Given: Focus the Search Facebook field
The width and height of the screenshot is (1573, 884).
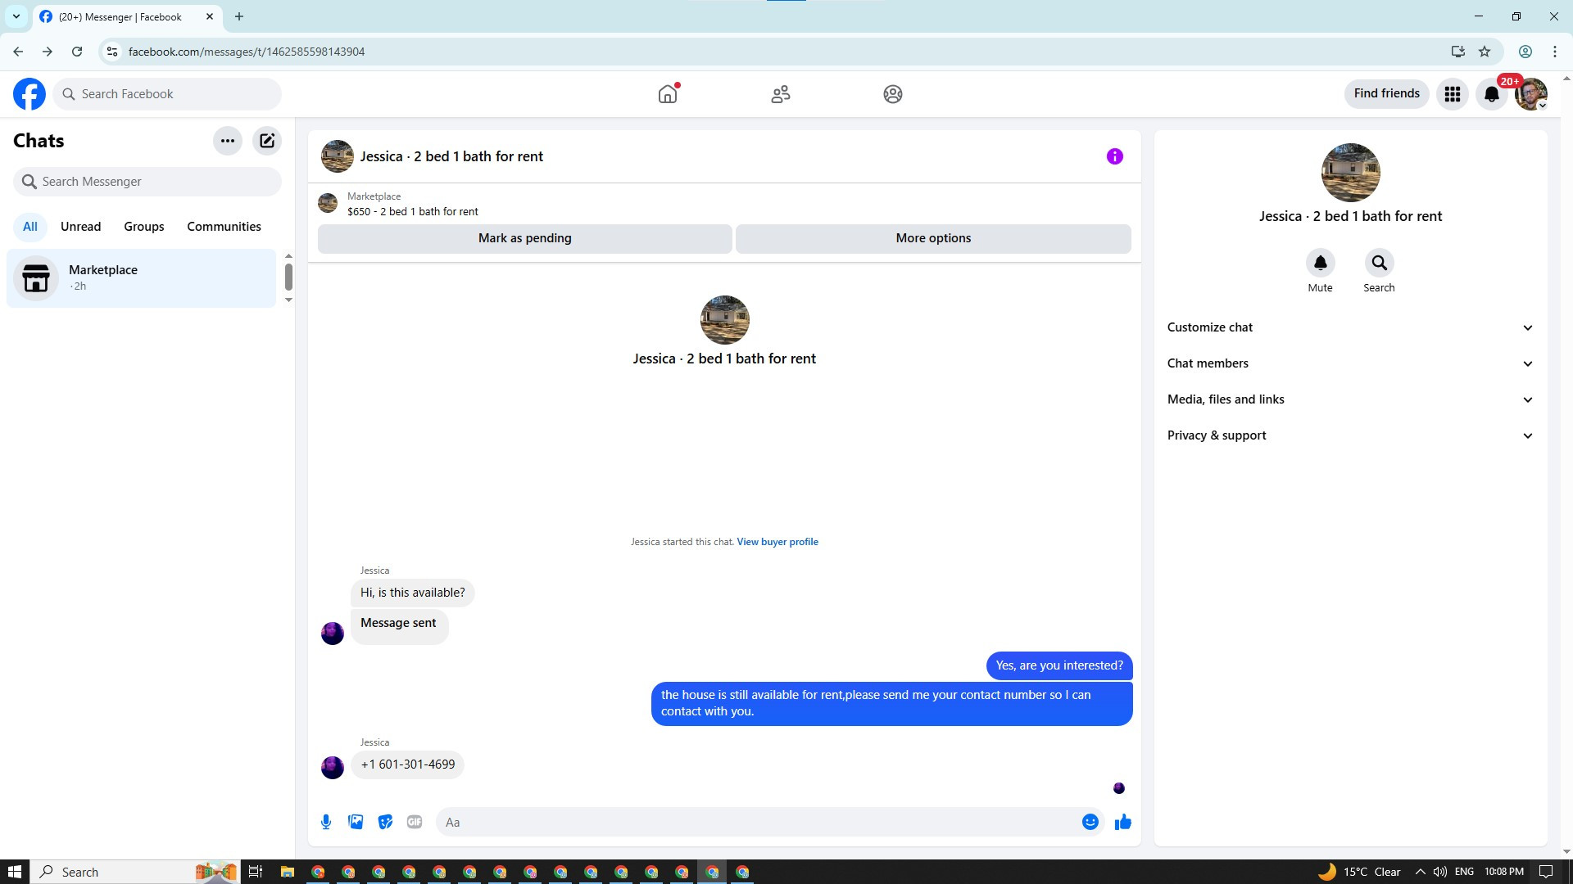Looking at the screenshot, I should pyautogui.click(x=168, y=94).
